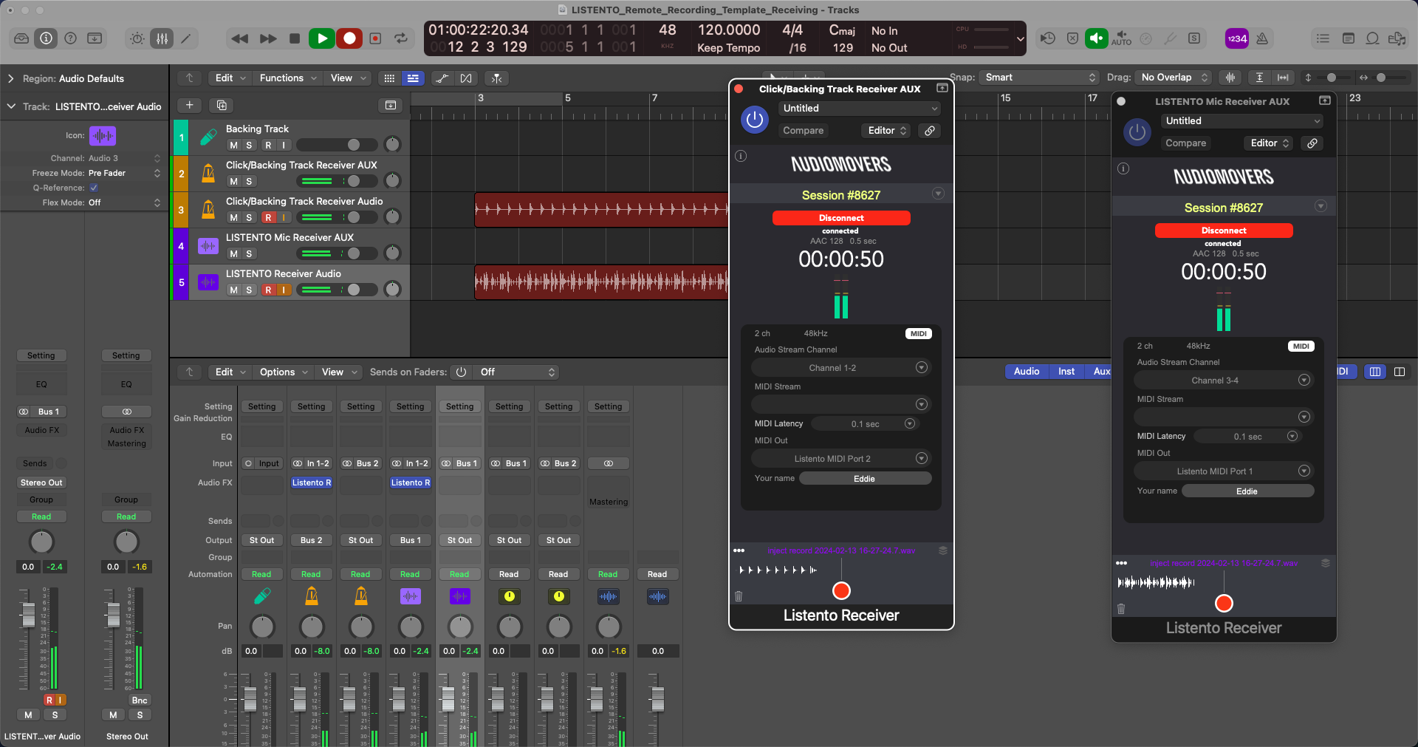Toggle the green Low Latency Mode icon

[1096, 38]
